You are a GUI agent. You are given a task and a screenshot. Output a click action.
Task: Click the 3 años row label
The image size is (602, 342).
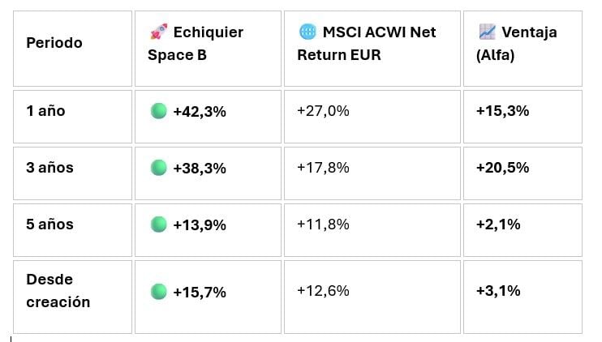(x=49, y=168)
